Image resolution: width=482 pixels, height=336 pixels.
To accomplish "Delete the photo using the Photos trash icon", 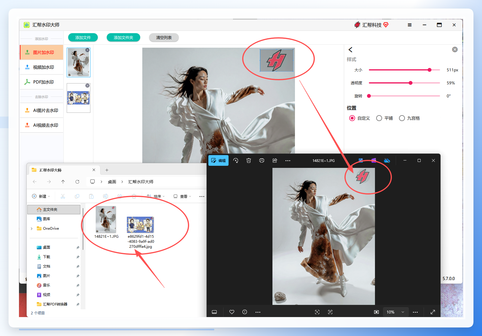I will [x=249, y=160].
